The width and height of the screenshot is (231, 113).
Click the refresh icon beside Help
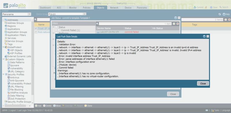pos(220,14)
